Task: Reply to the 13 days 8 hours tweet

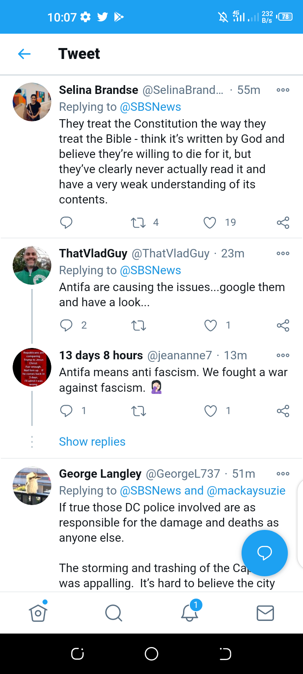Action: tap(66, 411)
